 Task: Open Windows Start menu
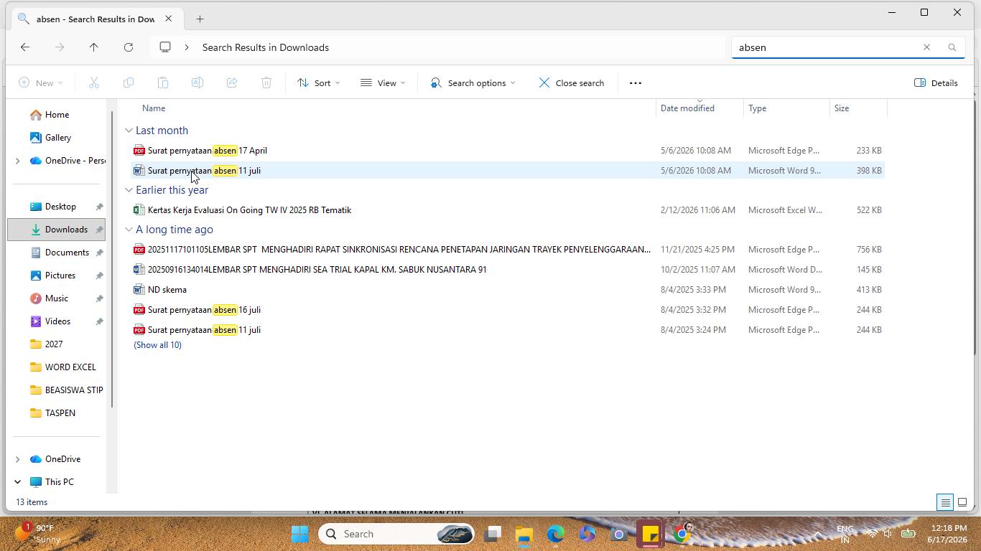coord(300,534)
